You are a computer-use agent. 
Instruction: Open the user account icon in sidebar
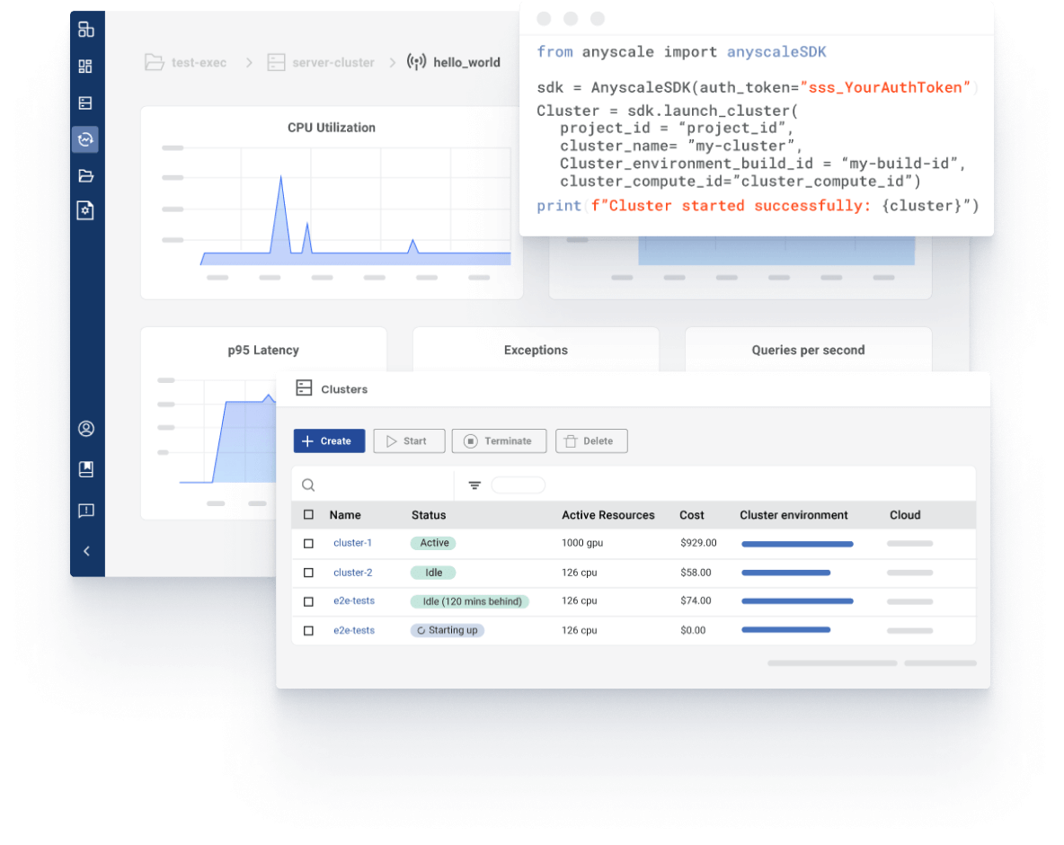pos(86,429)
